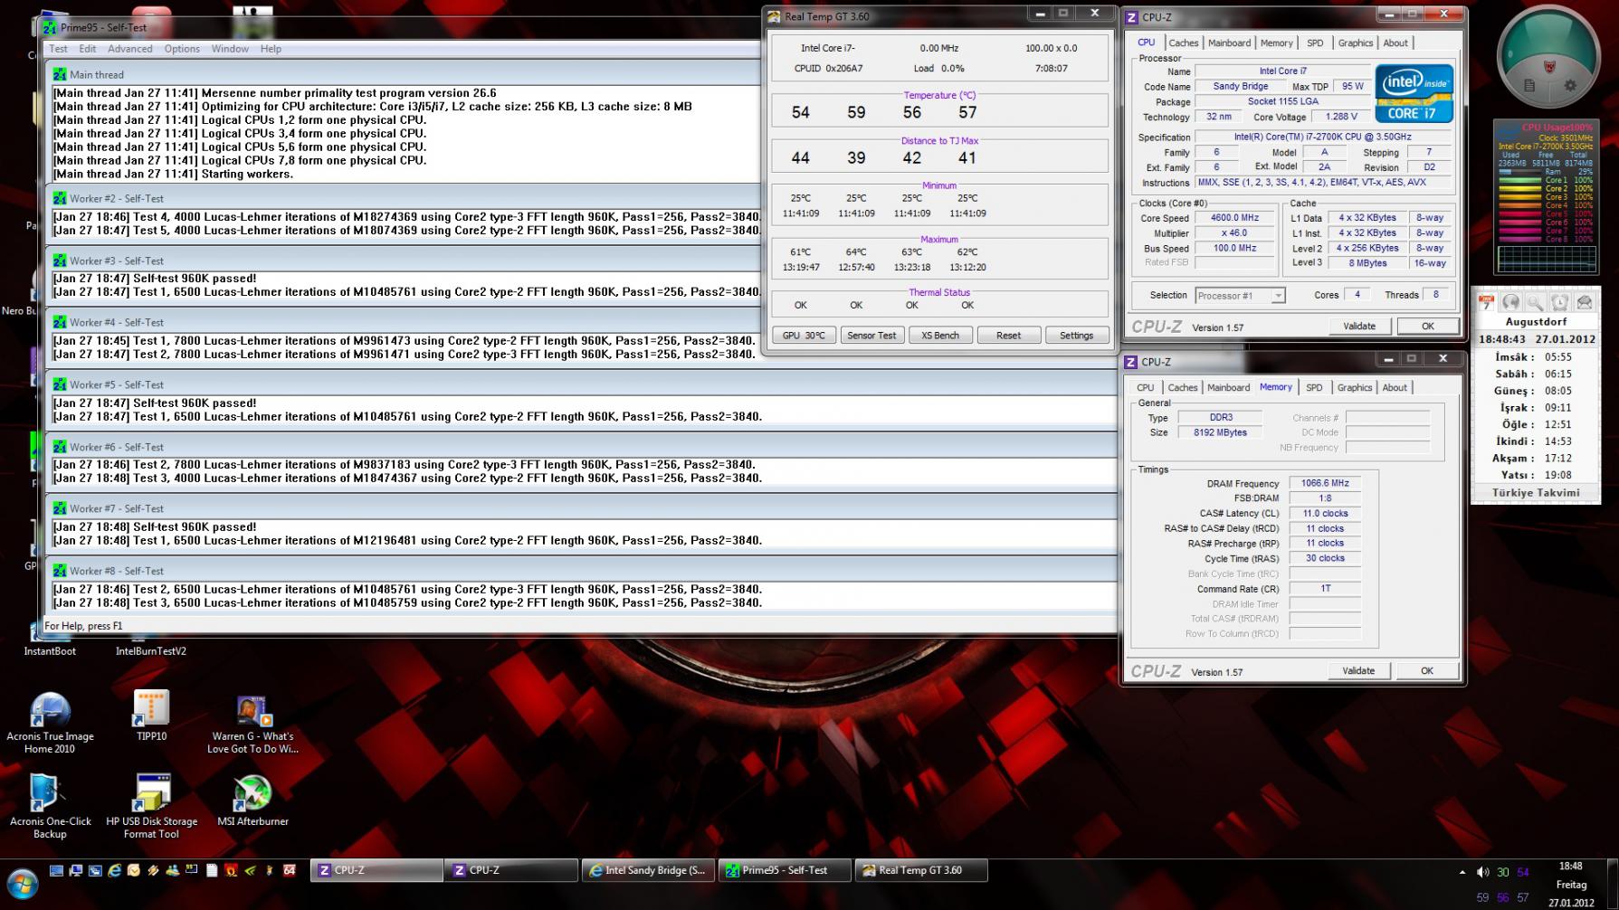Open the Help menu in Prime95
1619x910 pixels.
pos(271,49)
